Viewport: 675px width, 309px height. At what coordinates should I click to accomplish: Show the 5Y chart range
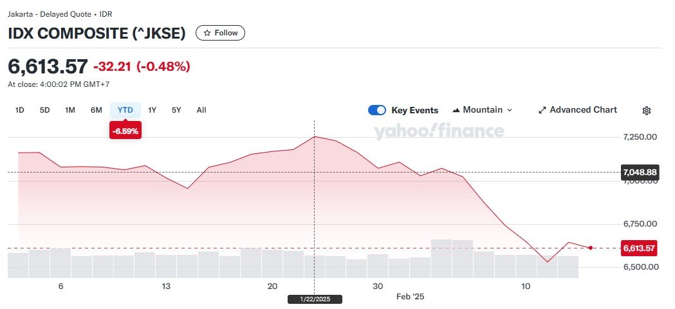176,110
